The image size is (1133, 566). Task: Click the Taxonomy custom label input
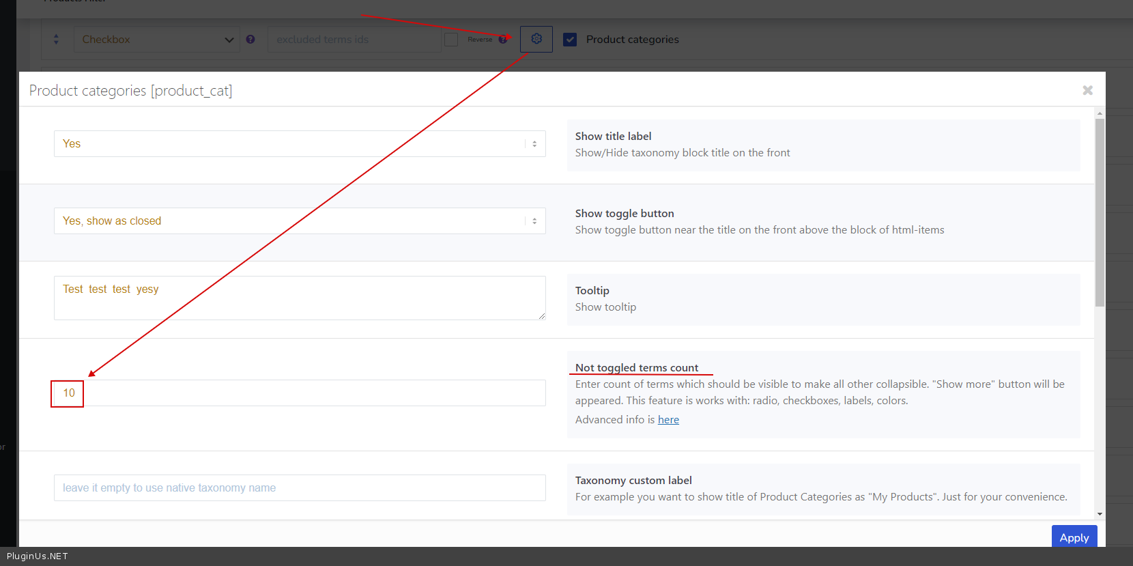300,488
